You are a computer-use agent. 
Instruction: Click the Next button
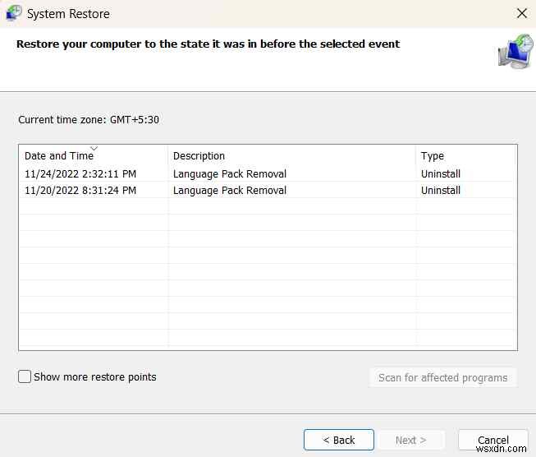coord(410,440)
